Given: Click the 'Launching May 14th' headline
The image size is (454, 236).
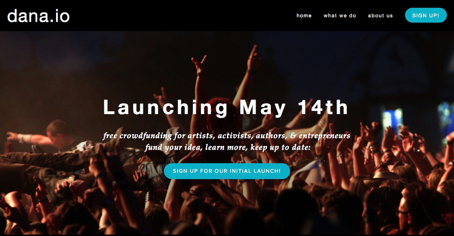Looking at the screenshot, I should click(226, 107).
